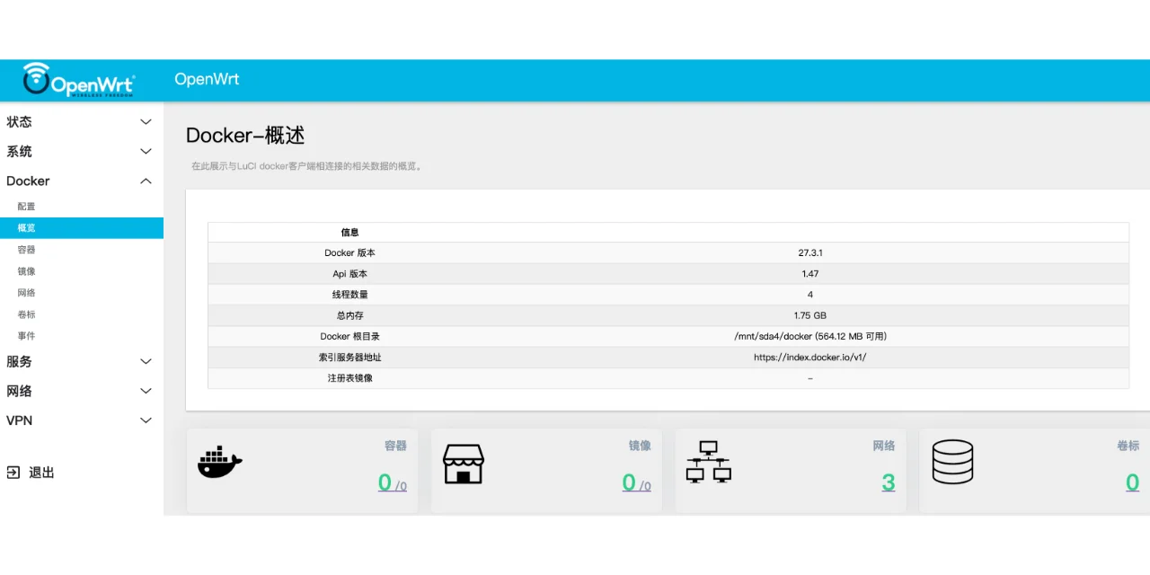Open the 事件 page in the Docker submenu
The width and height of the screenshot is (1150, 575).
[x=26, y=335]
